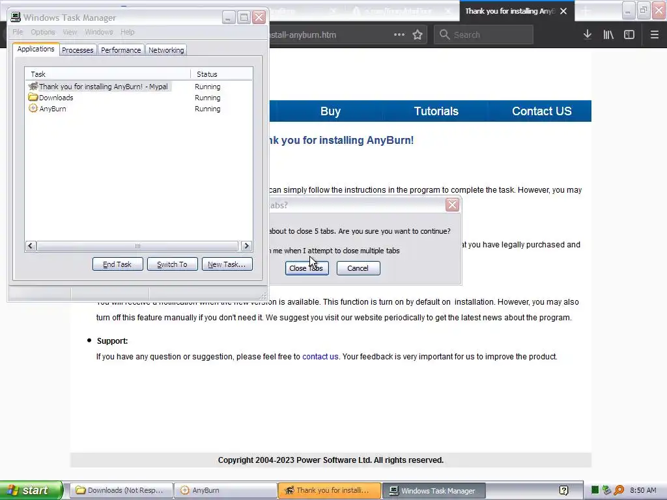Click Cancel in the close tabs dialog
Screen dimensions: 667x500
358,268
